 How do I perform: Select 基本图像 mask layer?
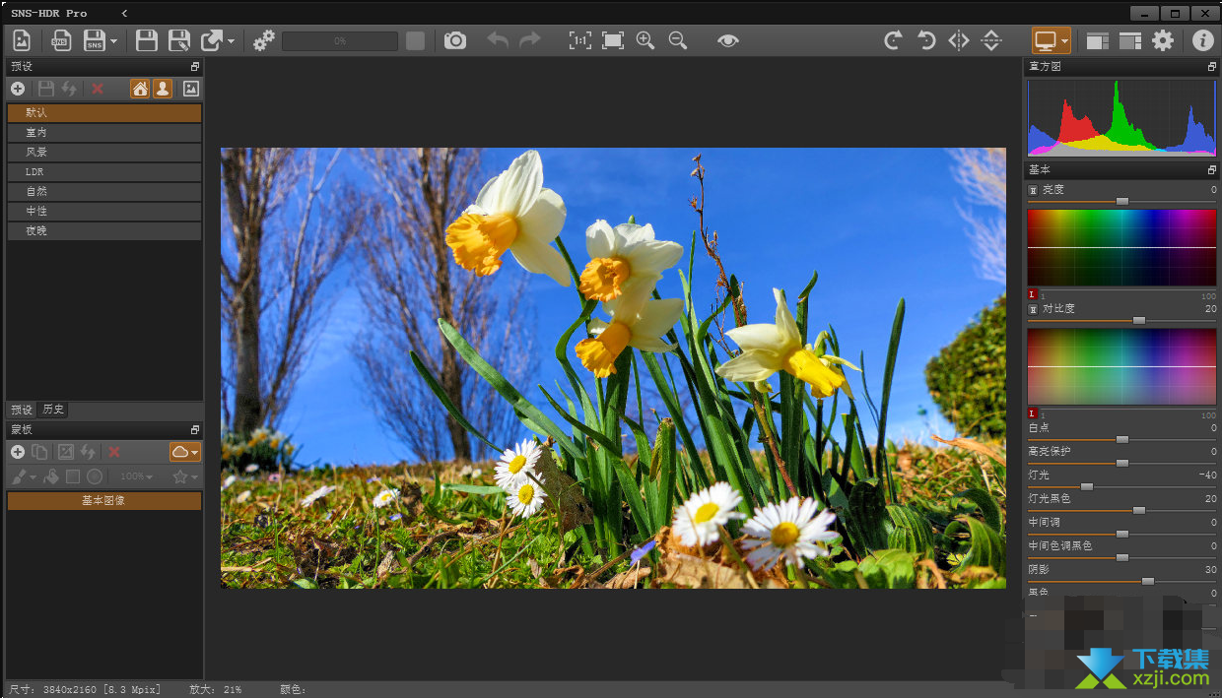pyautogui.click(x=104, y=501)
